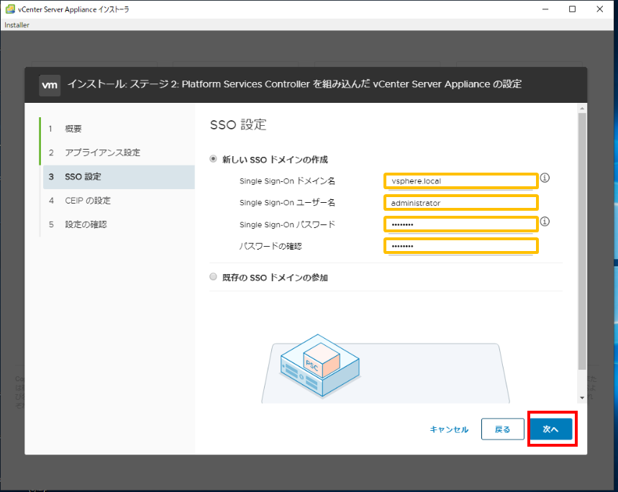Viewport: 618px width, 492px height.
Task: Click the Single Sign-On ドメイン名 label
Action: (287, 181)
